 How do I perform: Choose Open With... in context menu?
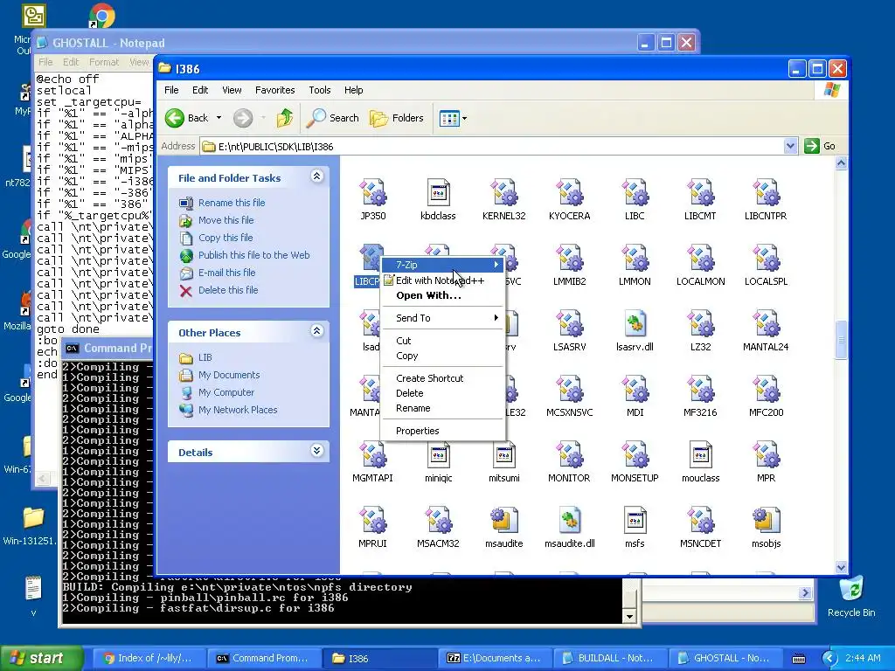click(443, 295)
